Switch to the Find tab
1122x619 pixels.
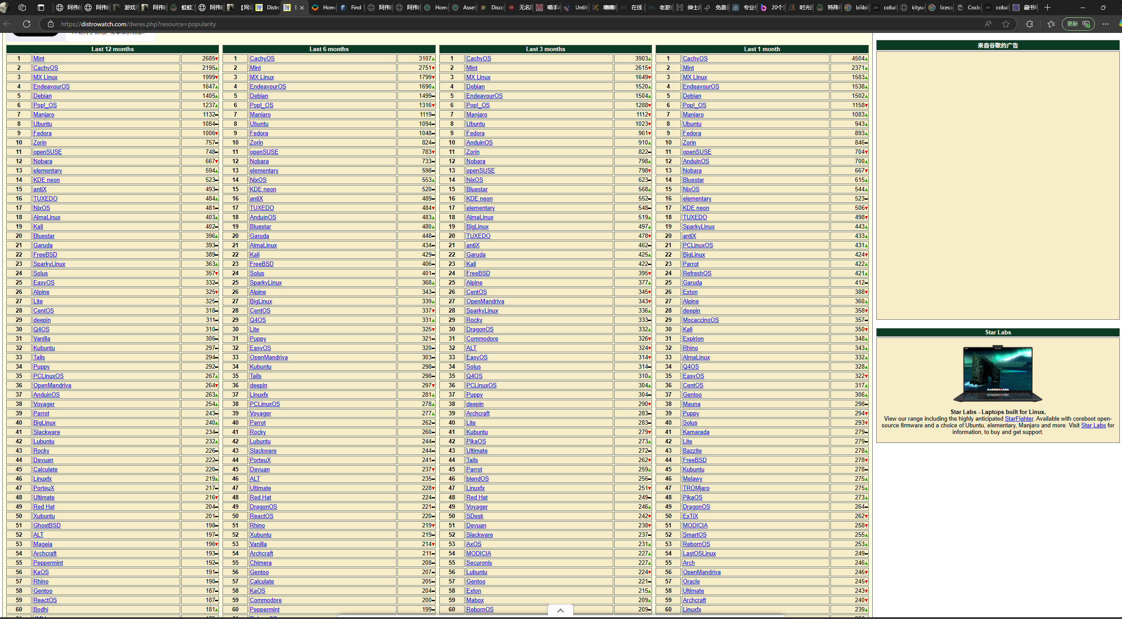click(352, 8)
